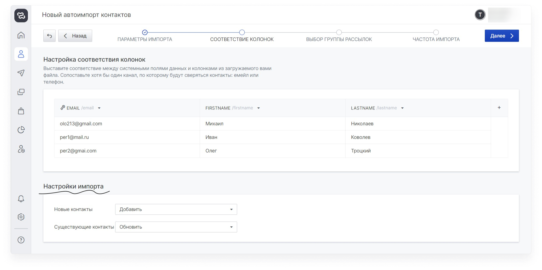Click the undo arrow button

pyautogui.click(x=49, y=36)
